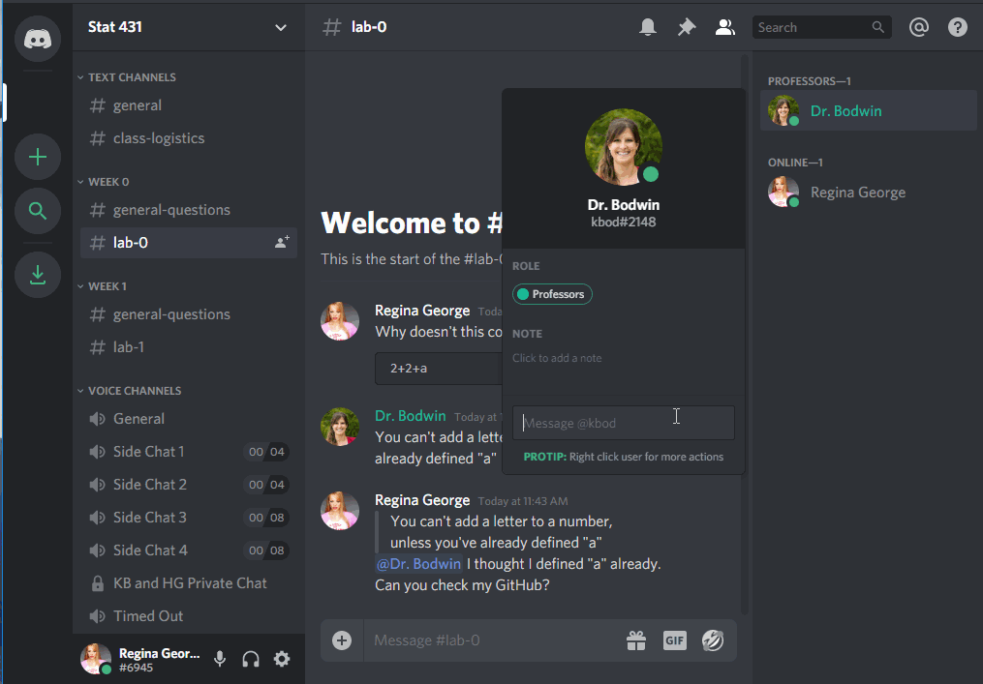Collapse the VOICE CHANNELS section
The width and height of the screenshot is (983, 684).
click(129, 390)
